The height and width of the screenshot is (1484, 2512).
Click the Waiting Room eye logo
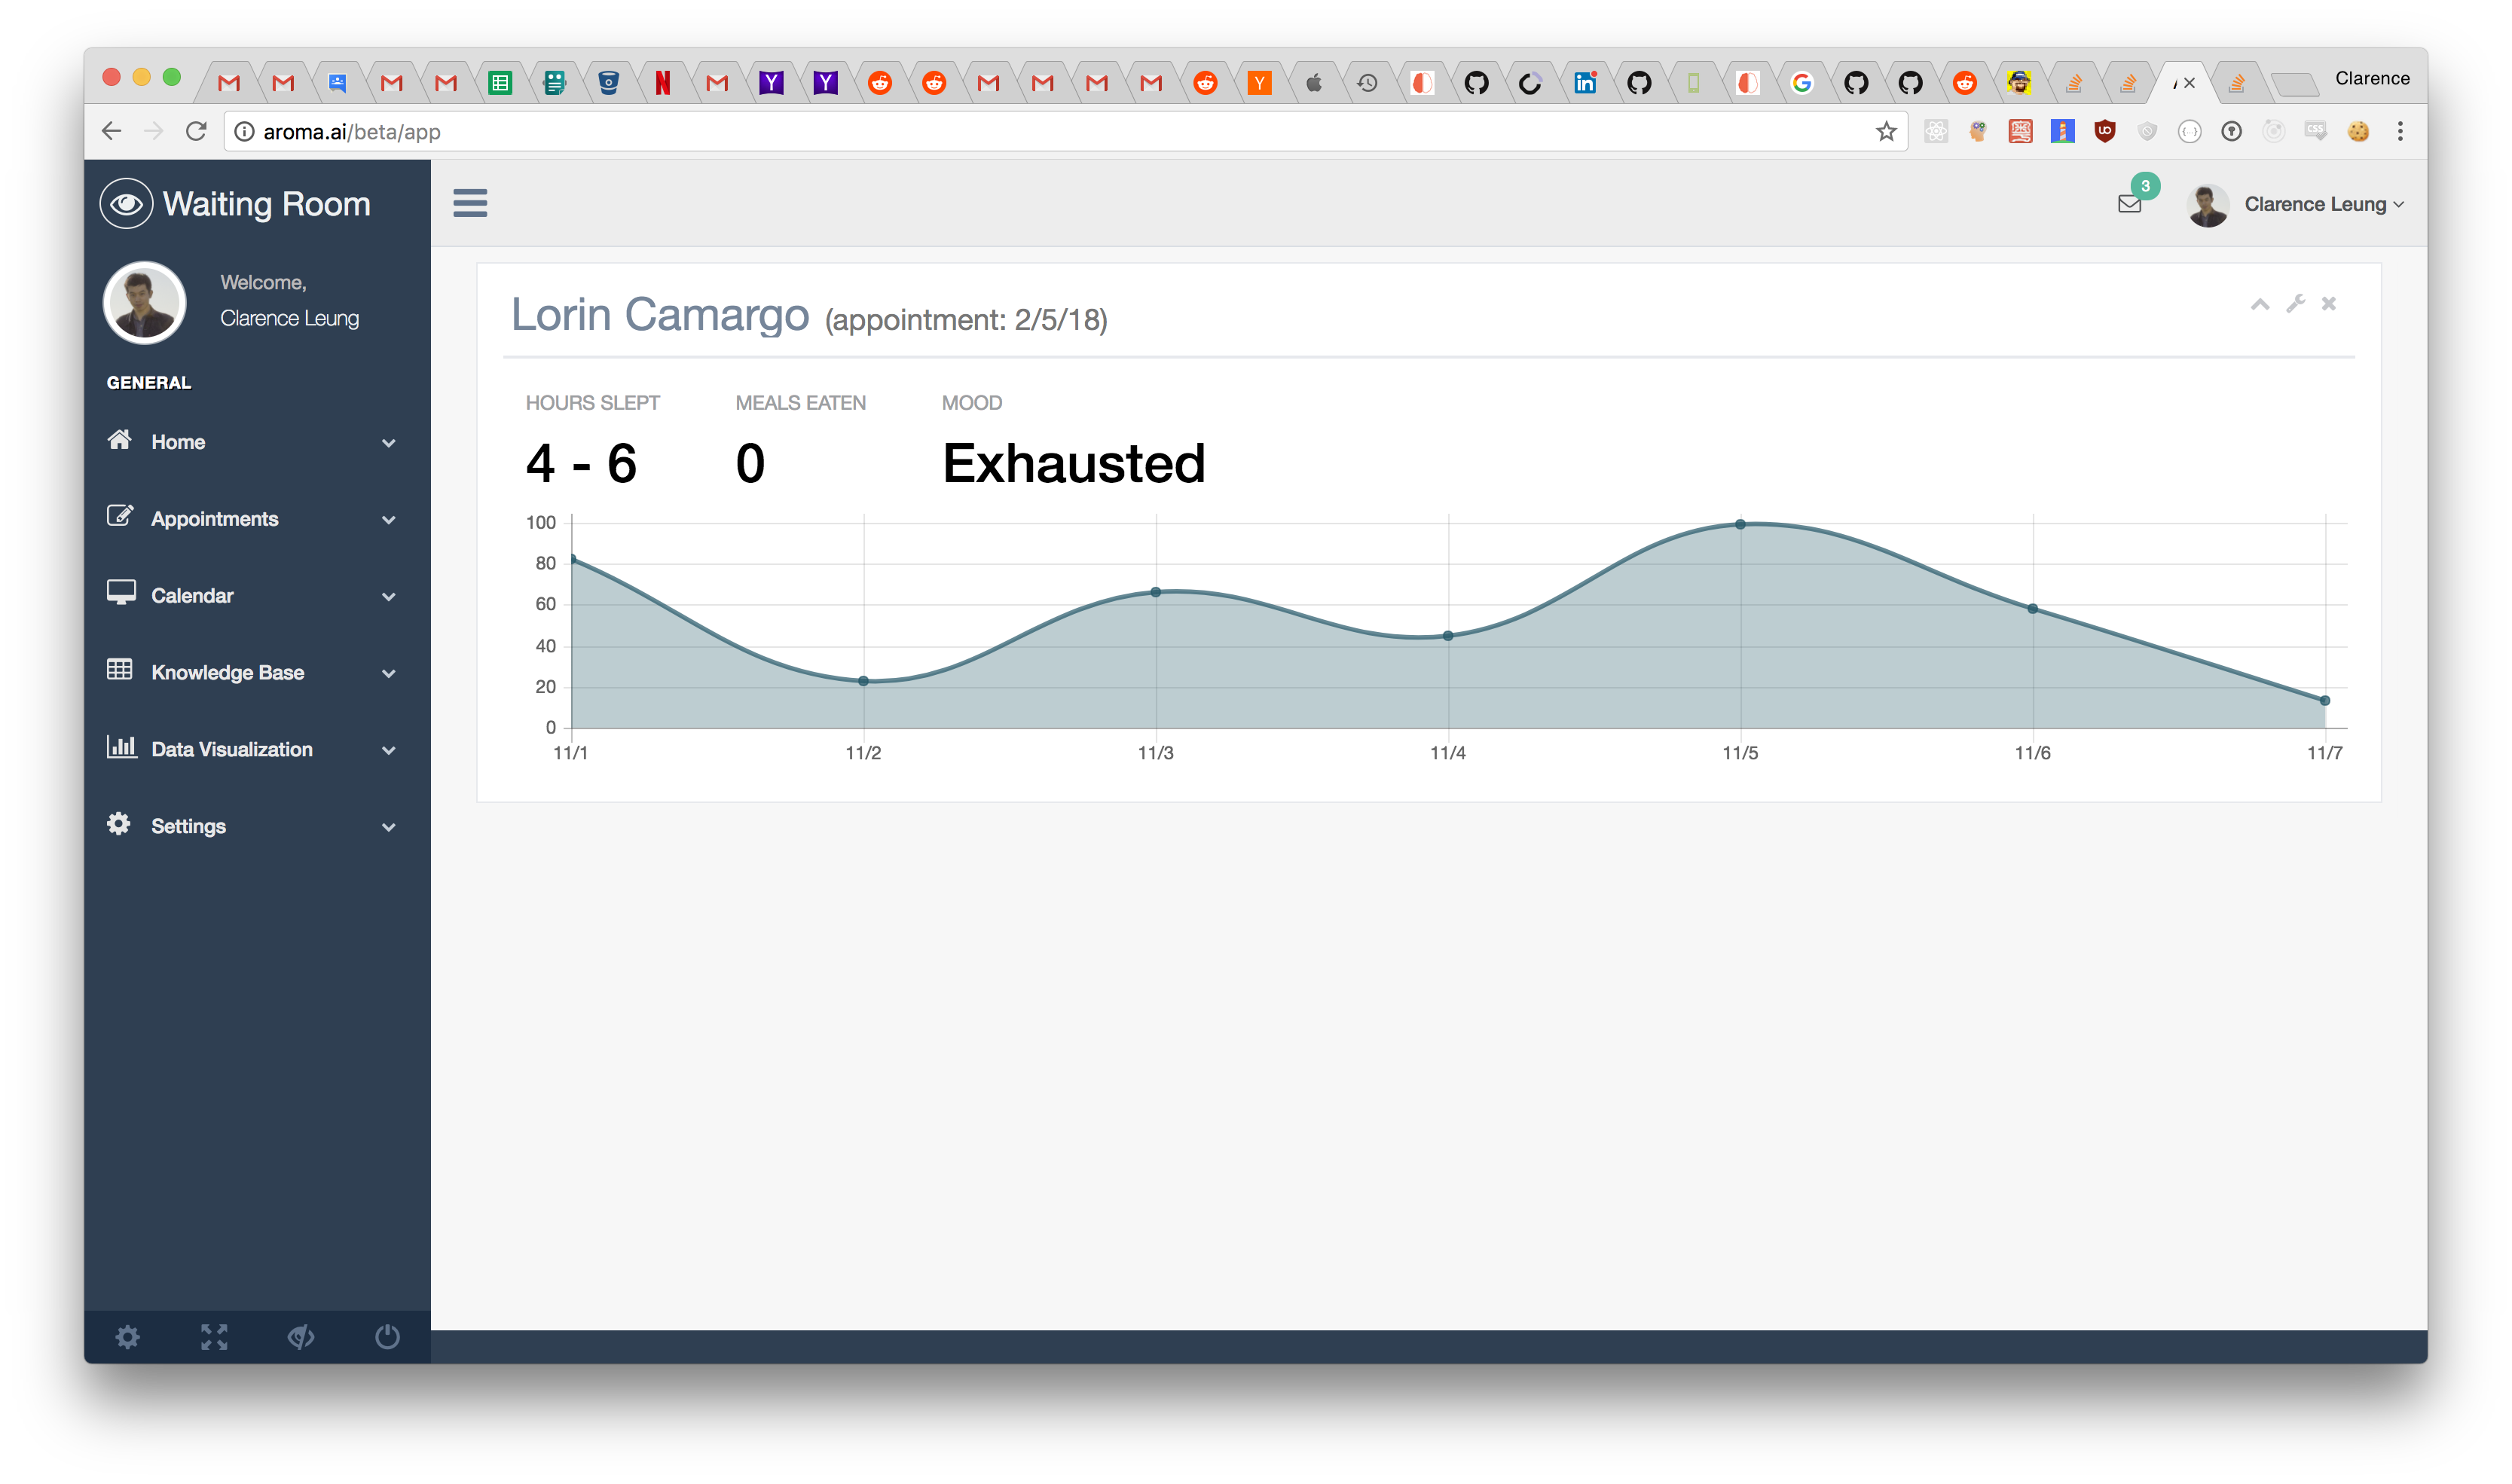tap(126, 204)
